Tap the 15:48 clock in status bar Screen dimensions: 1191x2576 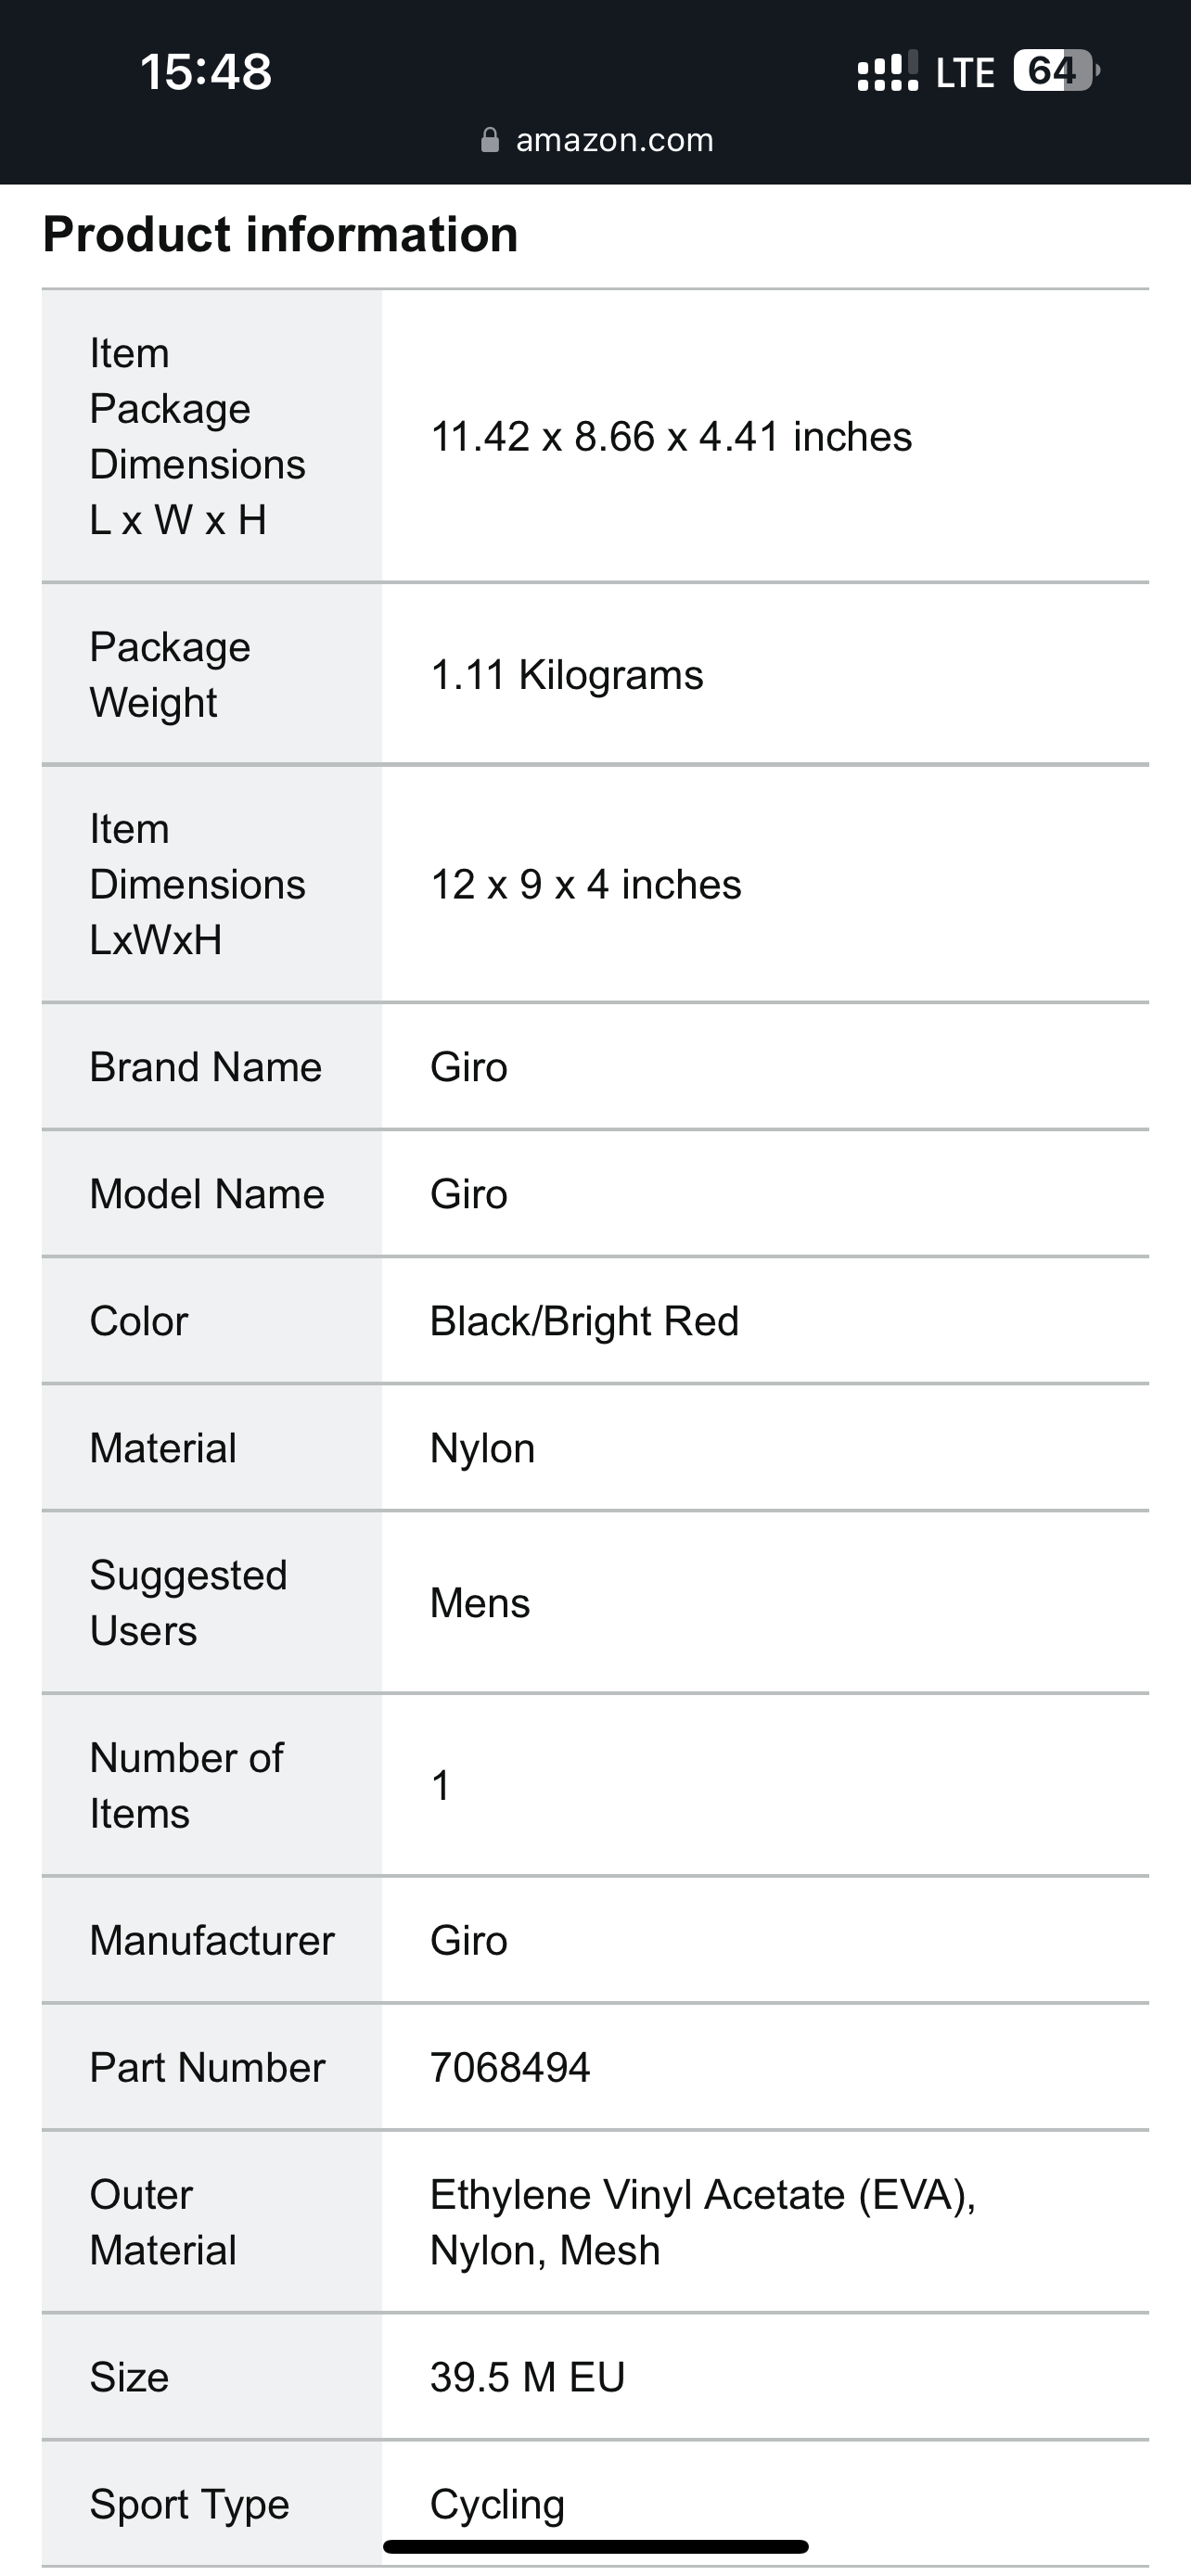(x=206, y=72)
